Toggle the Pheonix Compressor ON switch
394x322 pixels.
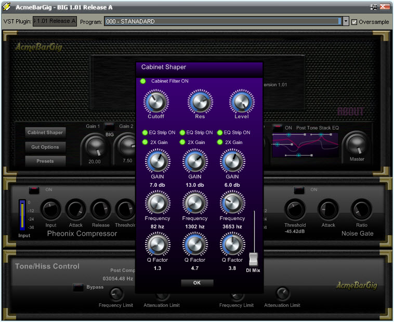pyautogui.click(x=34, y=190)
